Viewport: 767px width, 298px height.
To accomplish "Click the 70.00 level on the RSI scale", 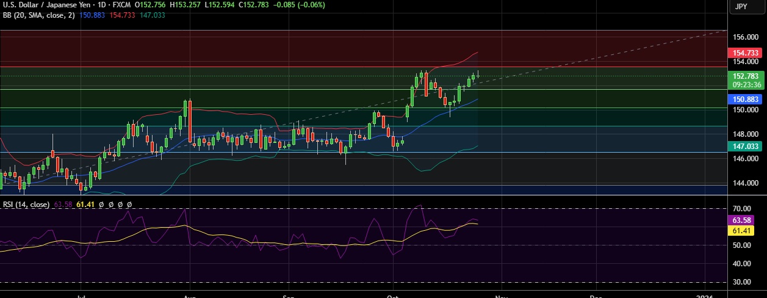I will 741,209.
